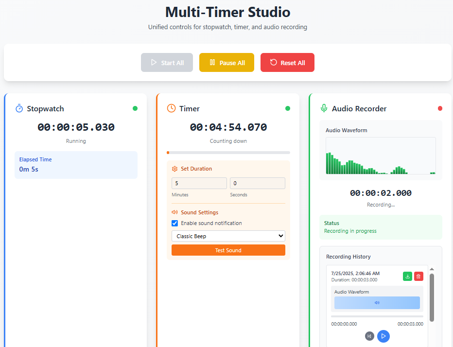
Task: Click the 'Running' status label
Action: point(76,141)
